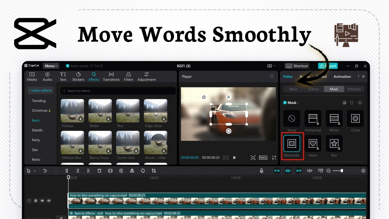Click the Crop tool icon in the timeline toolbar
The width and height of the screenshot is (389, 219).
(154, 171)
